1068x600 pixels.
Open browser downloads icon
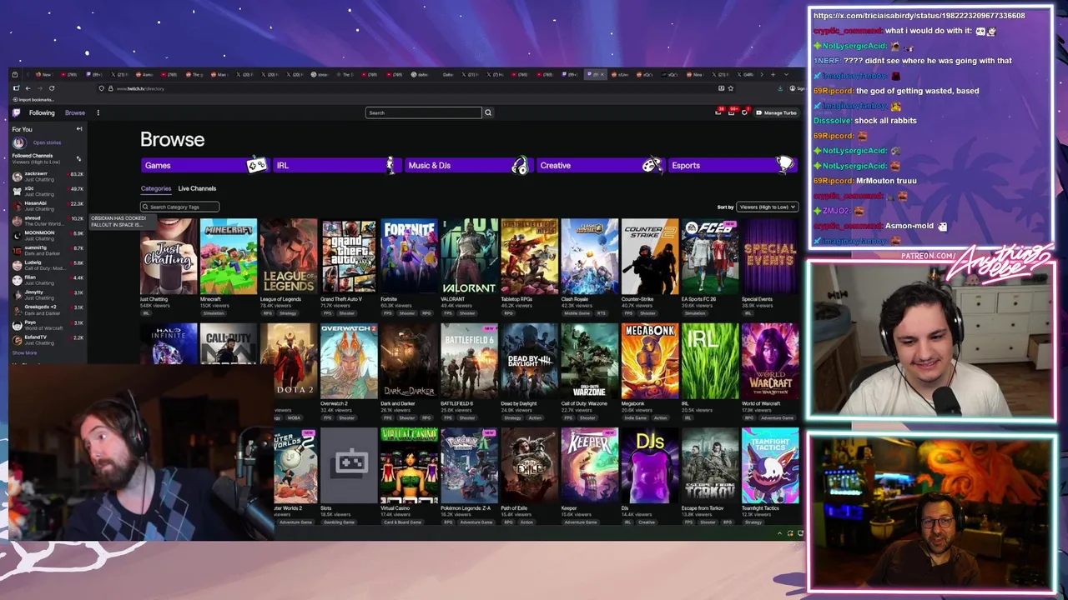pos(780,88)
